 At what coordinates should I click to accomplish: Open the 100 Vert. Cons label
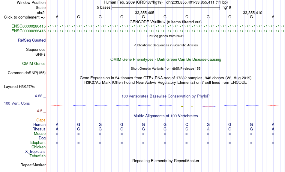tap(17, 103)
